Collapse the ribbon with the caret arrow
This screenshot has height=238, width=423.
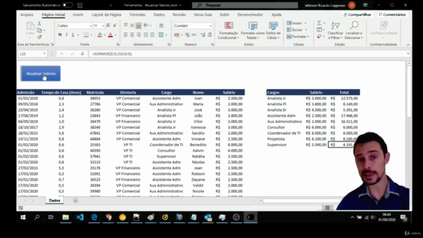click(x=408, y=45)
